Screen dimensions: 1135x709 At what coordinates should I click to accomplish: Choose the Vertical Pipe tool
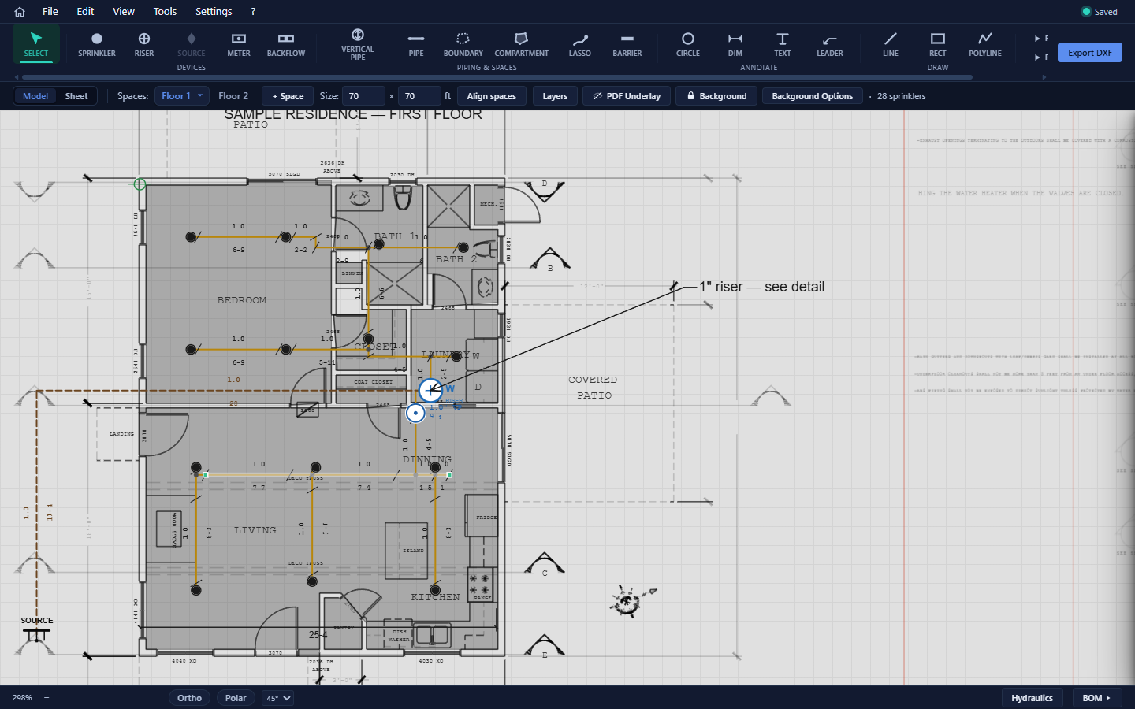coord(358,44)
